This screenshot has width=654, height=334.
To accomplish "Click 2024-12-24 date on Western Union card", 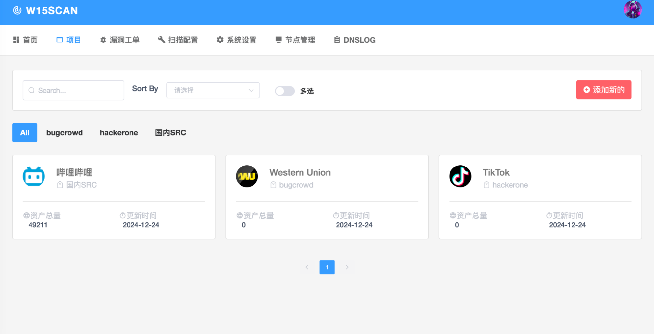I will point(354,225).
